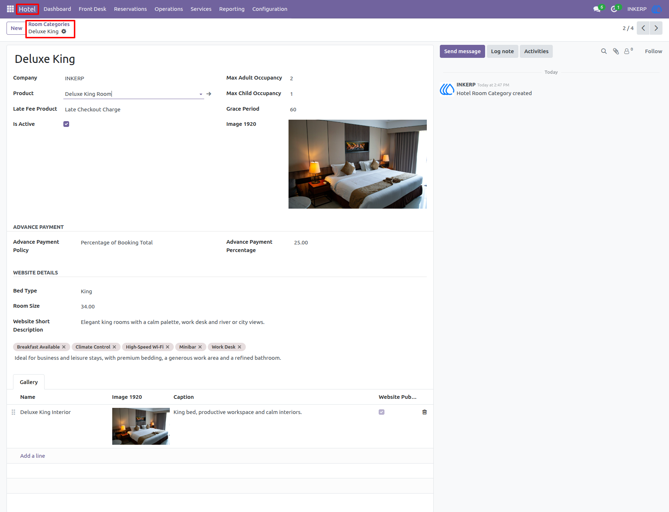
Task: Click the INKERP user avatar logo
Action: pos(656,9)
